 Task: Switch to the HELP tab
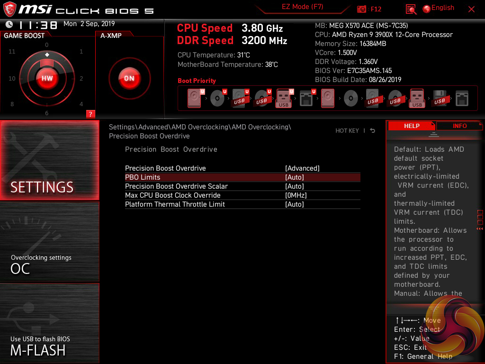point(412,126)
